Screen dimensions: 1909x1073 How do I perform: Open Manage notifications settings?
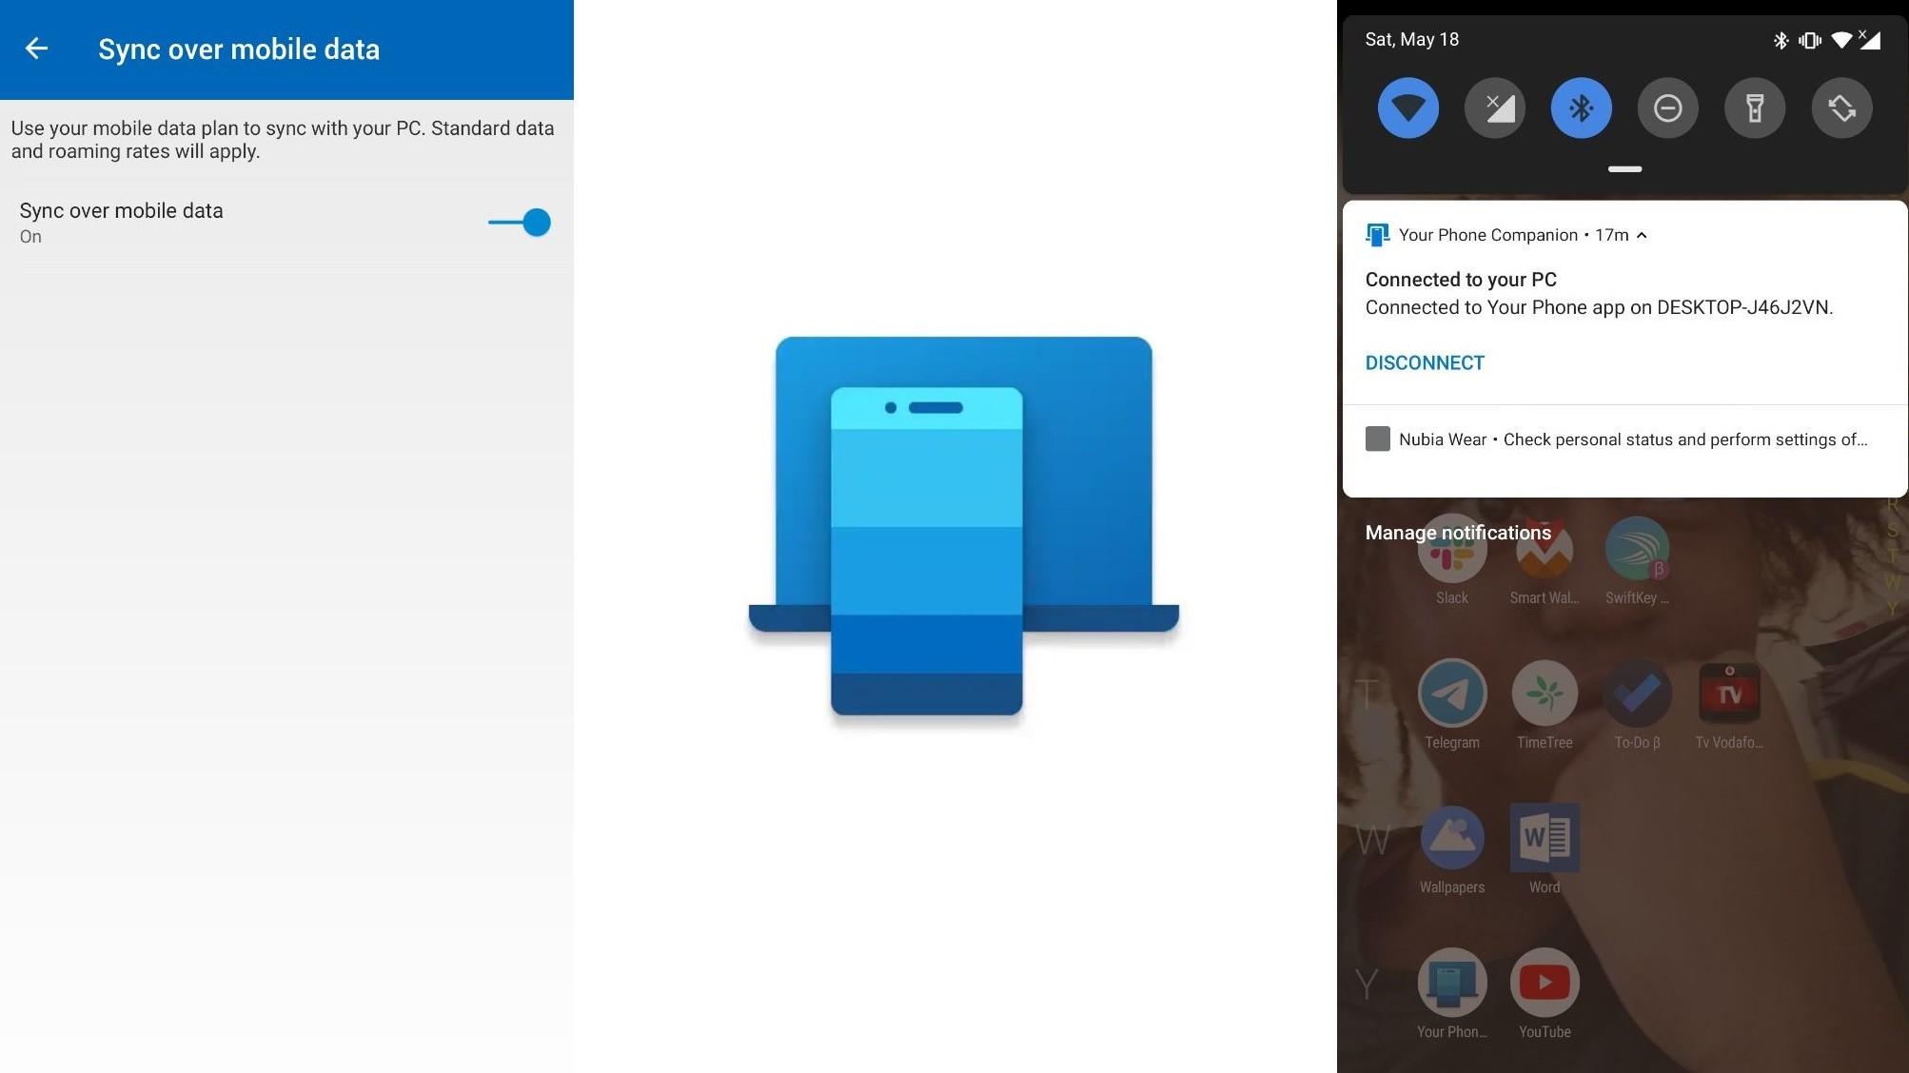coord(1458,532)
